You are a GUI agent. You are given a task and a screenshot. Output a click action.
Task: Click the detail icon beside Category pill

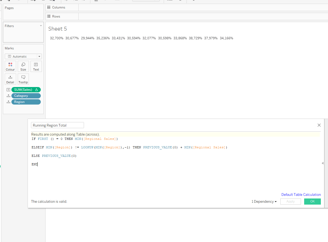click(8, 96)
